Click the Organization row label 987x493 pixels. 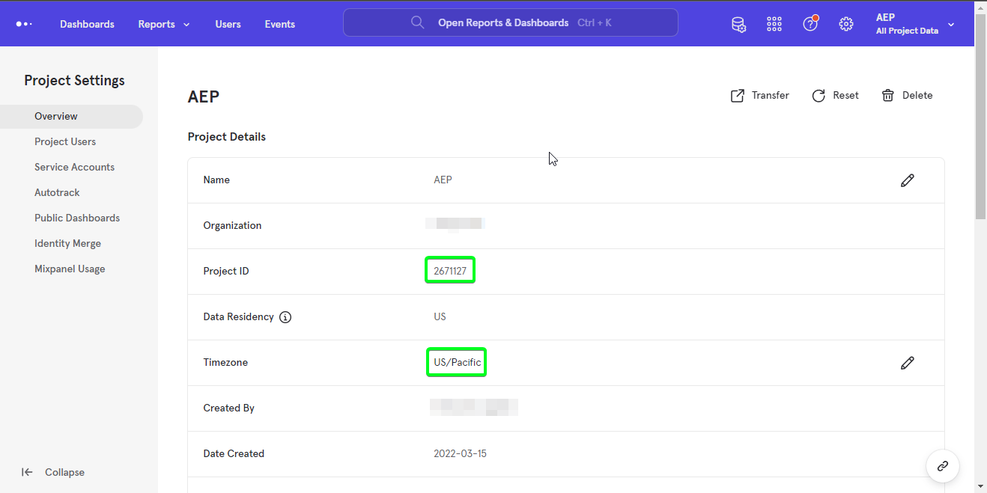click(x=232, y=226)
